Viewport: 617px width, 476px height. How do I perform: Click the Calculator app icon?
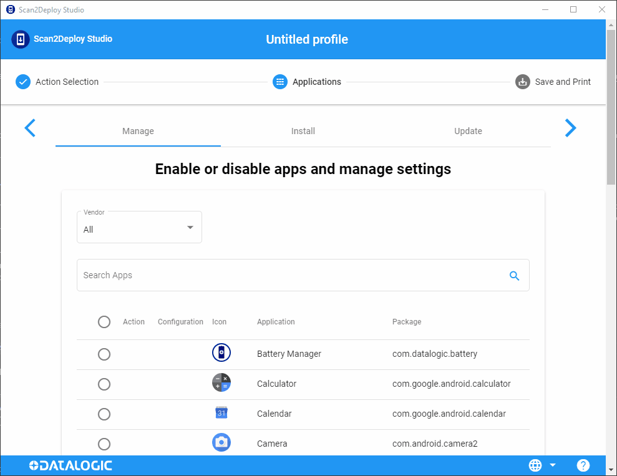[x=221, y=382]
